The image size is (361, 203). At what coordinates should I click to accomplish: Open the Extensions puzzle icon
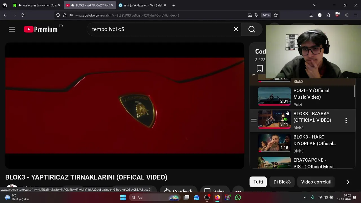(328, 15)
